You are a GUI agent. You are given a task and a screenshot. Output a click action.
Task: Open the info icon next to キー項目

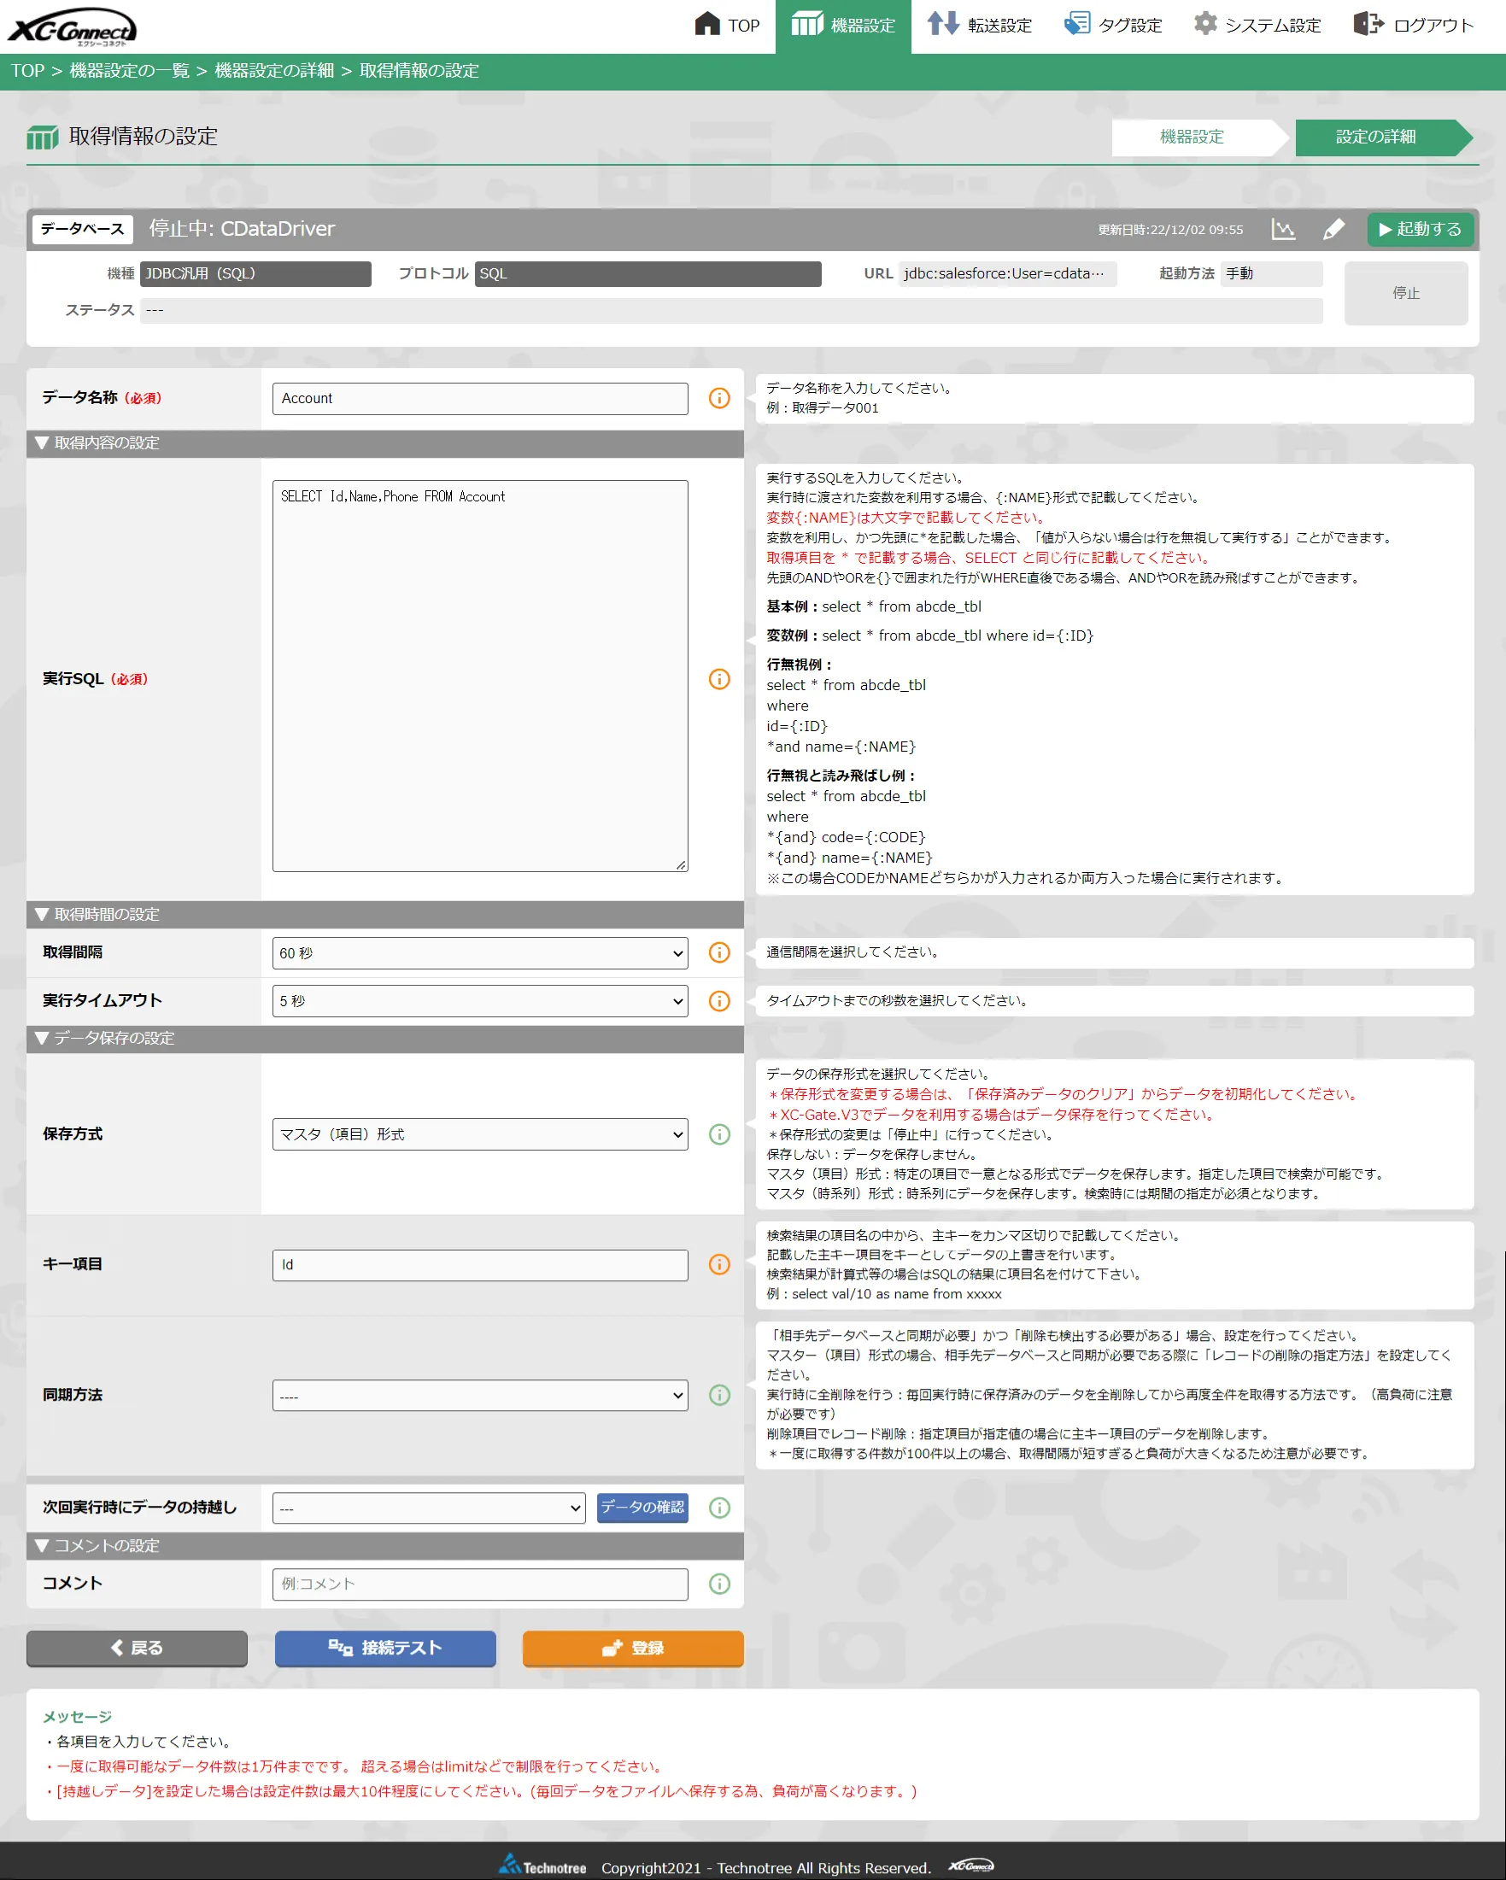718,1264
